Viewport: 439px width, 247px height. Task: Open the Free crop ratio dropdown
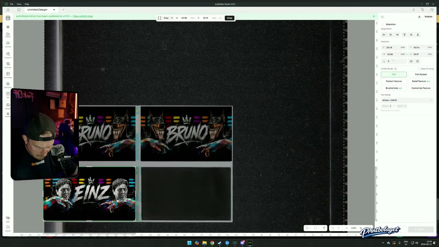(x=168, y=18)
